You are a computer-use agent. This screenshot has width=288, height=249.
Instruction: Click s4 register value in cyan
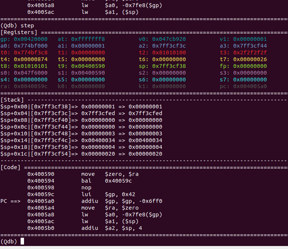pyautogui.click(x=31, y=80)
